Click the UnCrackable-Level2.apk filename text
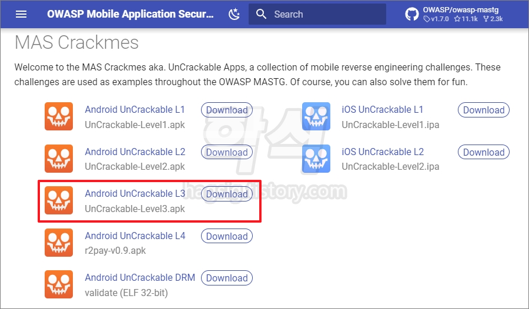This screenshot has height=309, width=529. tap(135, 167)
